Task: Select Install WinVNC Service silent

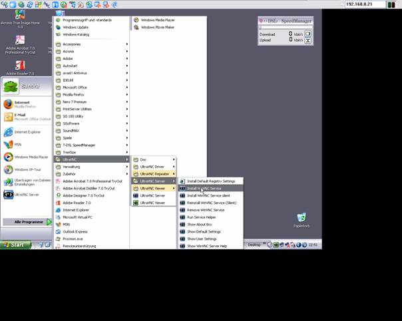Action: point(211,195)
